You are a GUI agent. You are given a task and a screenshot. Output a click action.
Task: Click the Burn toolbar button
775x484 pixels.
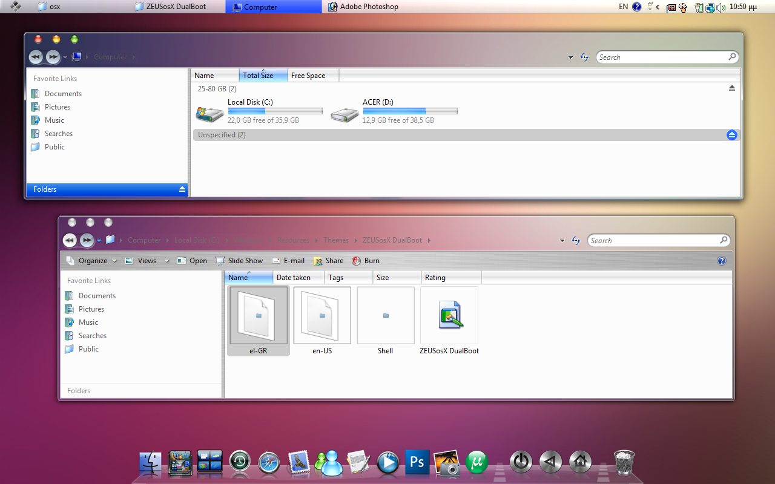tap(366, 261)
